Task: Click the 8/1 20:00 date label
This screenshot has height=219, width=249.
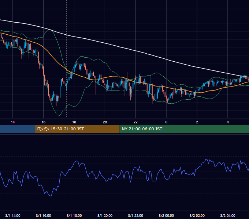Action: tap(105, 215)
